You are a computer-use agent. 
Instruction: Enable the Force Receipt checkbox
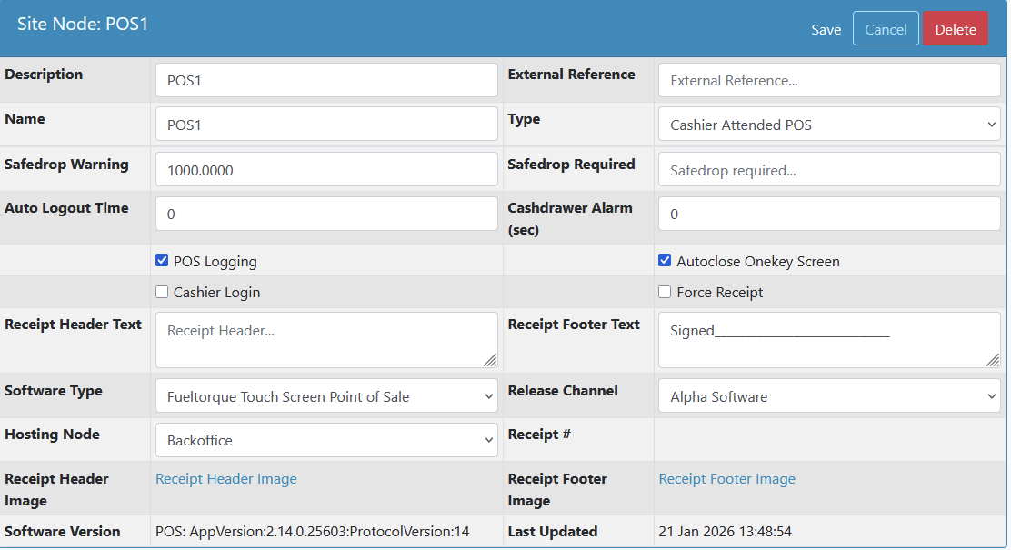[x=665, y=292]
